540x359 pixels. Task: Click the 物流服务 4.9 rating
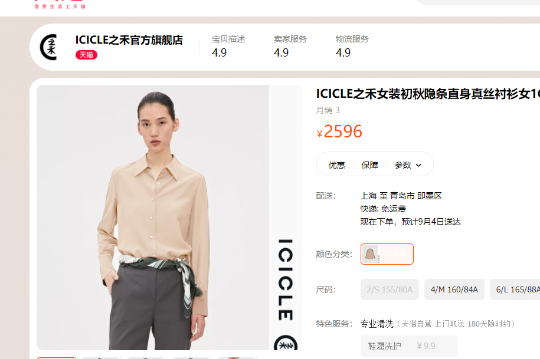[352, 46]
